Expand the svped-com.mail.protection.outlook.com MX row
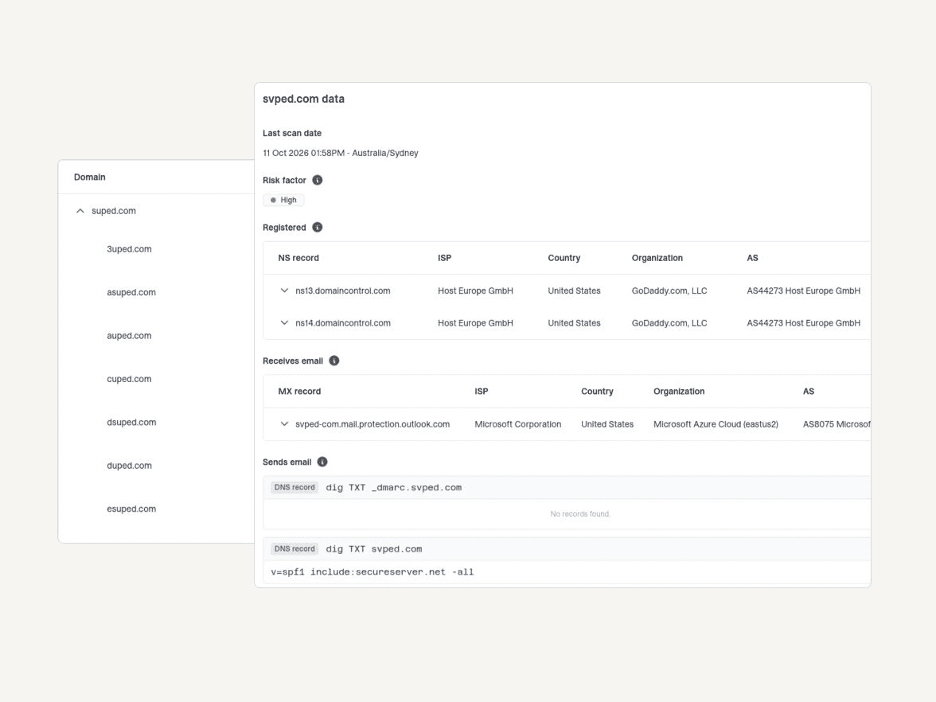Viewport: 936px width, 702px height. click(284, 423)
